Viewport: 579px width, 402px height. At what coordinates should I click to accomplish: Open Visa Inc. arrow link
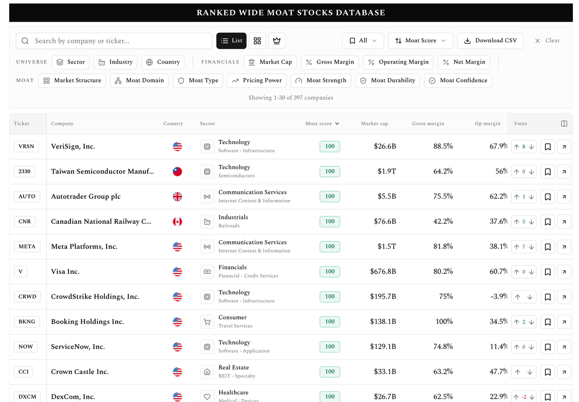pyautogui.click(x=564, y=272)
